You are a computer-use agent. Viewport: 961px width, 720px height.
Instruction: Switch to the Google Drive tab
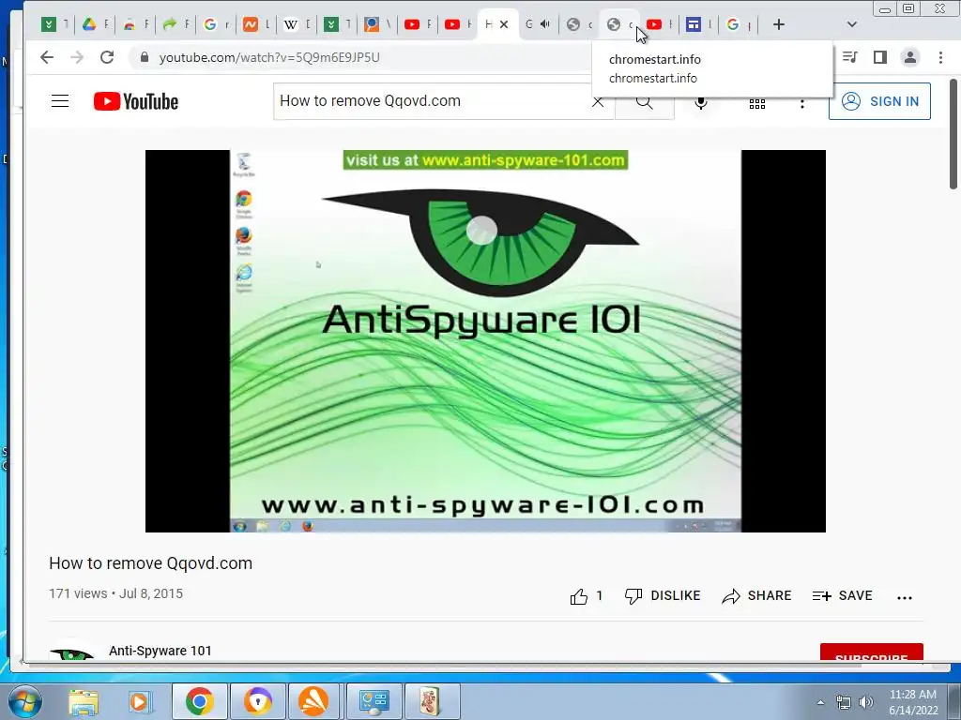[95, 24]
